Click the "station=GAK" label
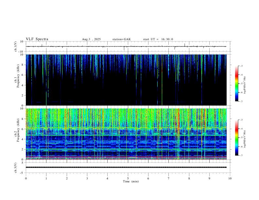The image size is (259, 200). (121, 39)
